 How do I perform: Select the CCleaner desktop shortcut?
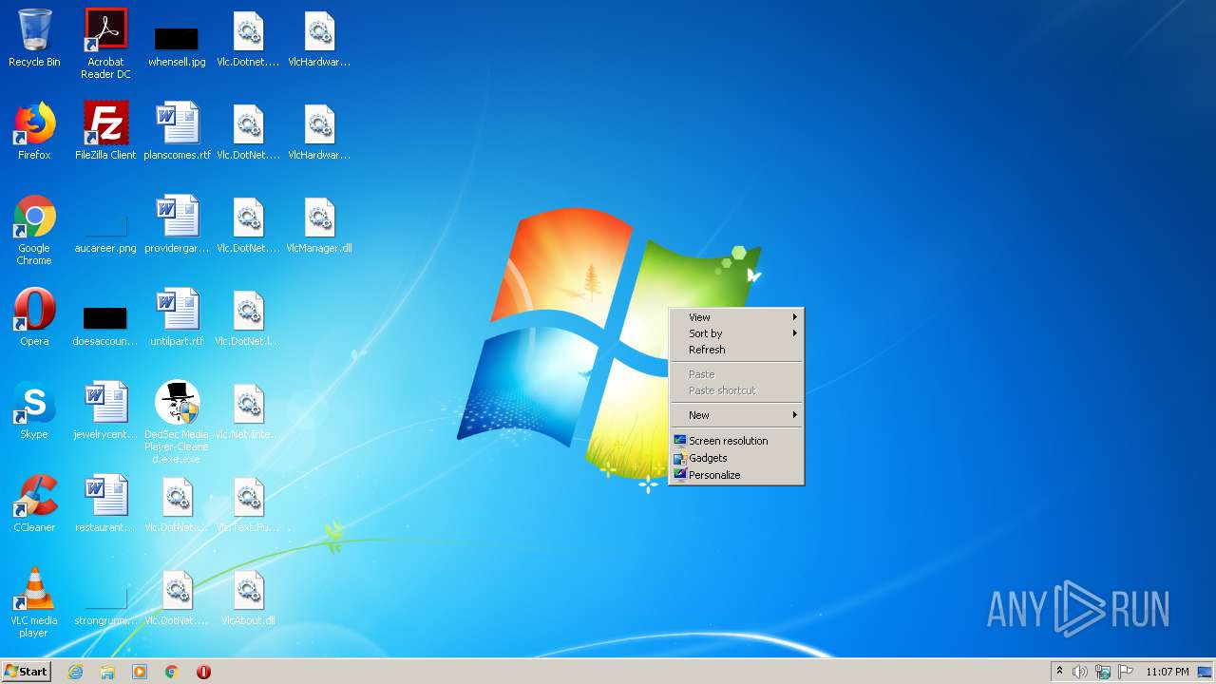(x=34, y=503)
